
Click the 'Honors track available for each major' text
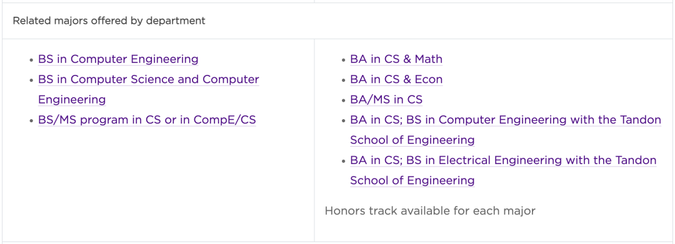coord(430,211)
